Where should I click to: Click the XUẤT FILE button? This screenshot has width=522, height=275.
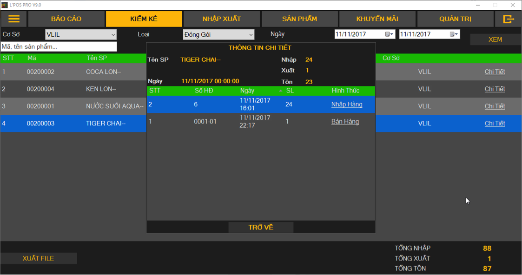[x=38, y=258]
